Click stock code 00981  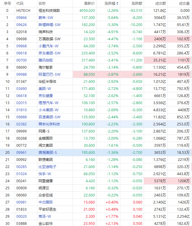click(22, 202)
